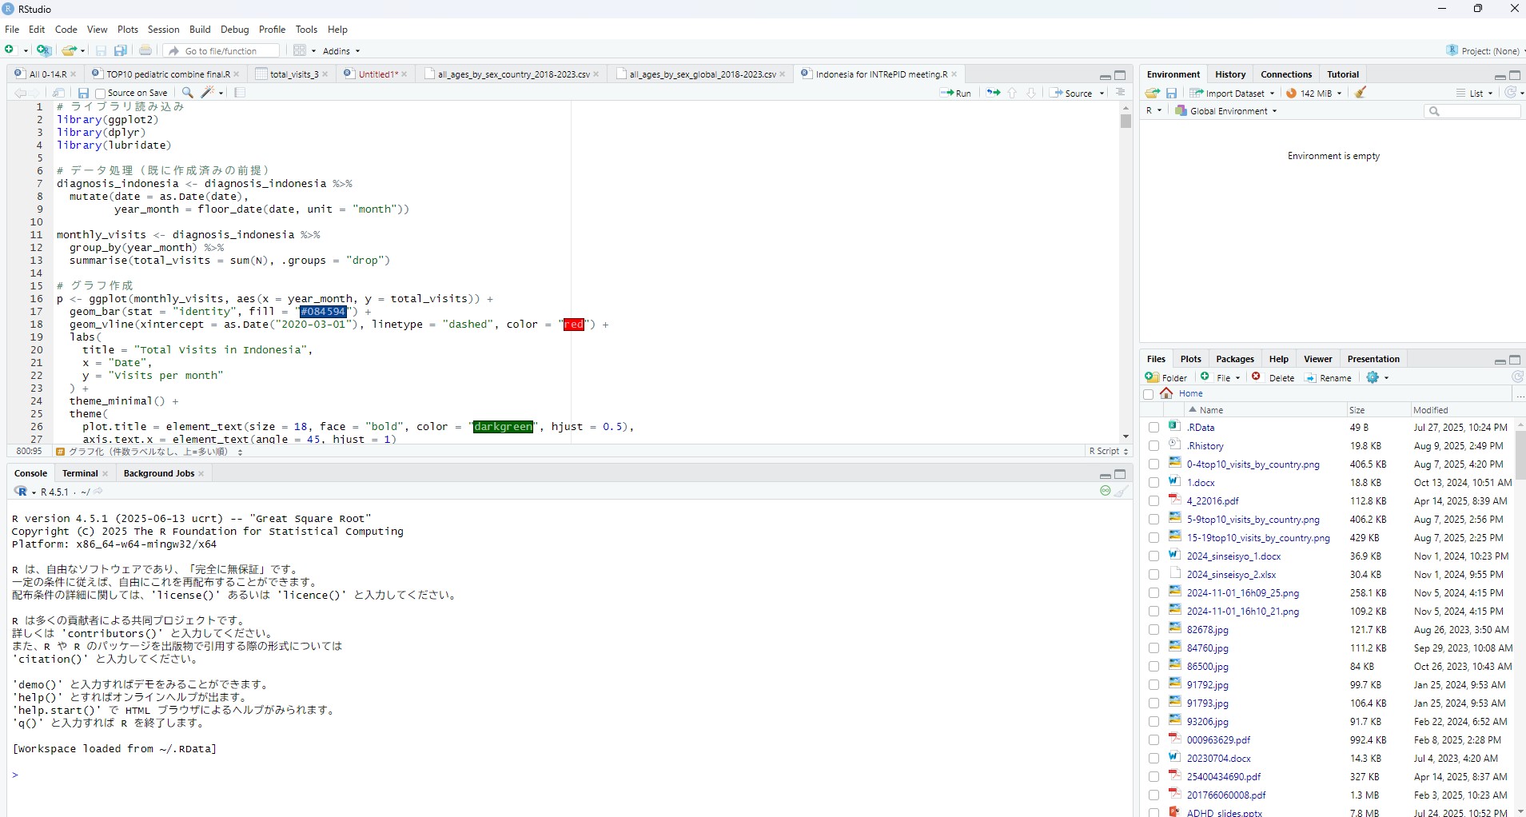Open the code tools magic wand menu
This screenshot has height=817, width=1526.
click(211, 93)
